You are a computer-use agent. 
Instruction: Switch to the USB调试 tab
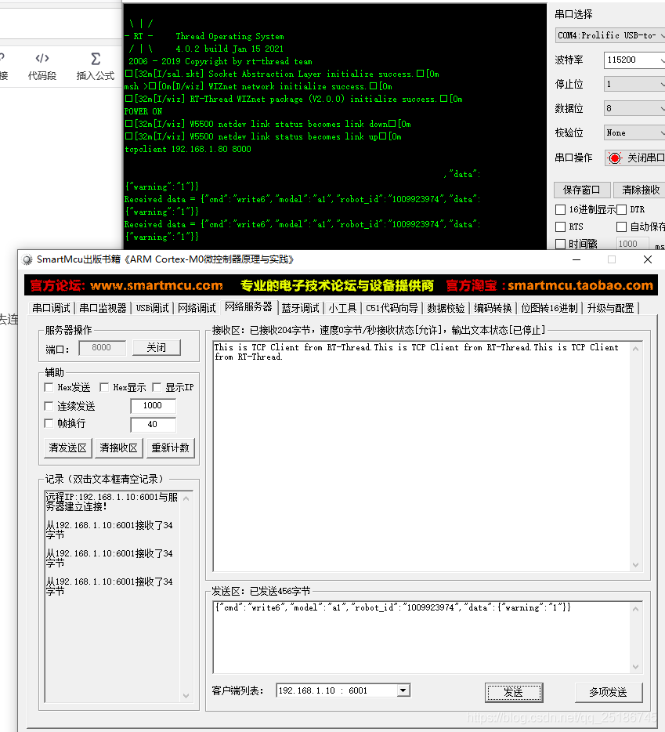pos(153,308)
